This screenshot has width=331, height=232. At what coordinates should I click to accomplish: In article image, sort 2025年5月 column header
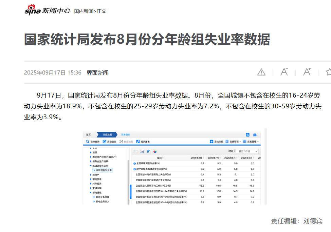point(247,158)
